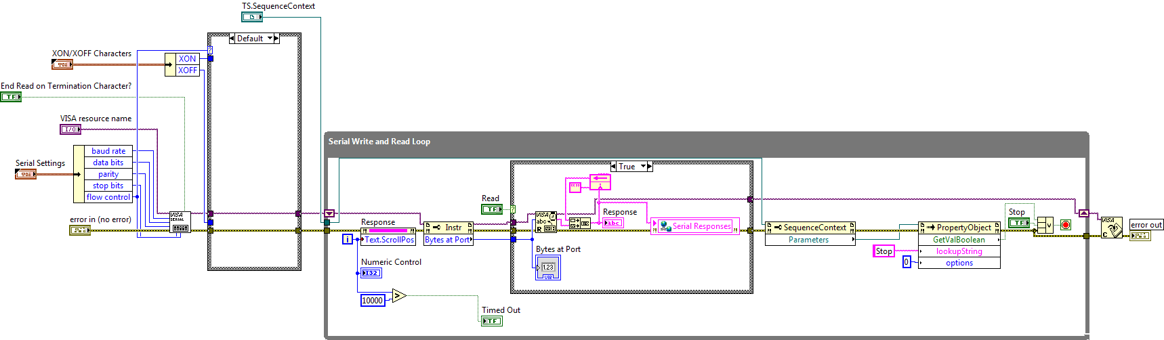Image resolution: width=1164 pixels, height=340 pixels.
Task: Select the XOFF unbundle element
Action: [188, 70]
